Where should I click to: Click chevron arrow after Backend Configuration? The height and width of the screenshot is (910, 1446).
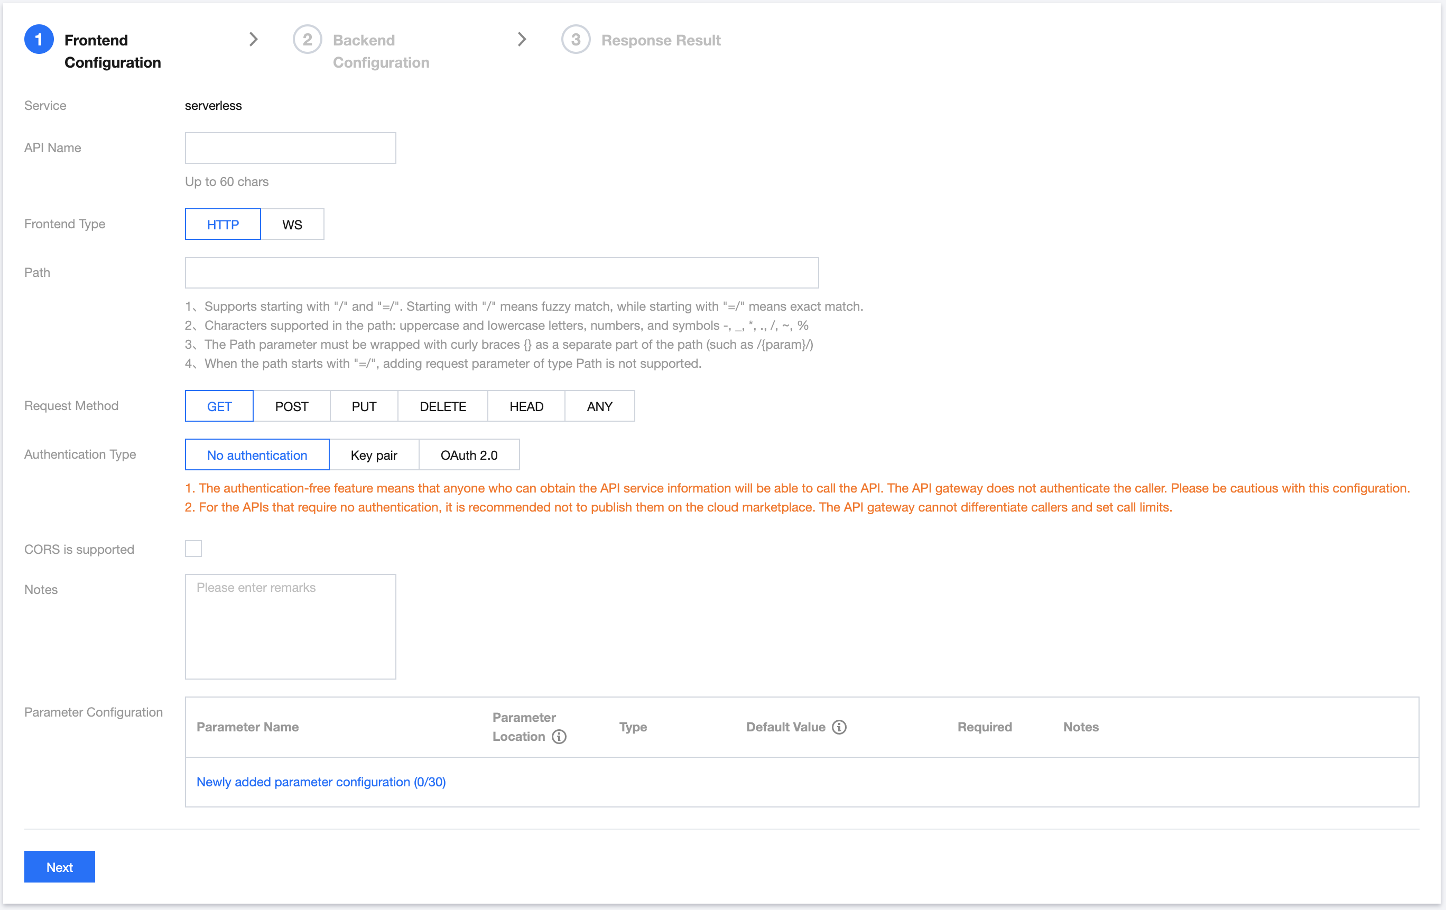(522, 40)
